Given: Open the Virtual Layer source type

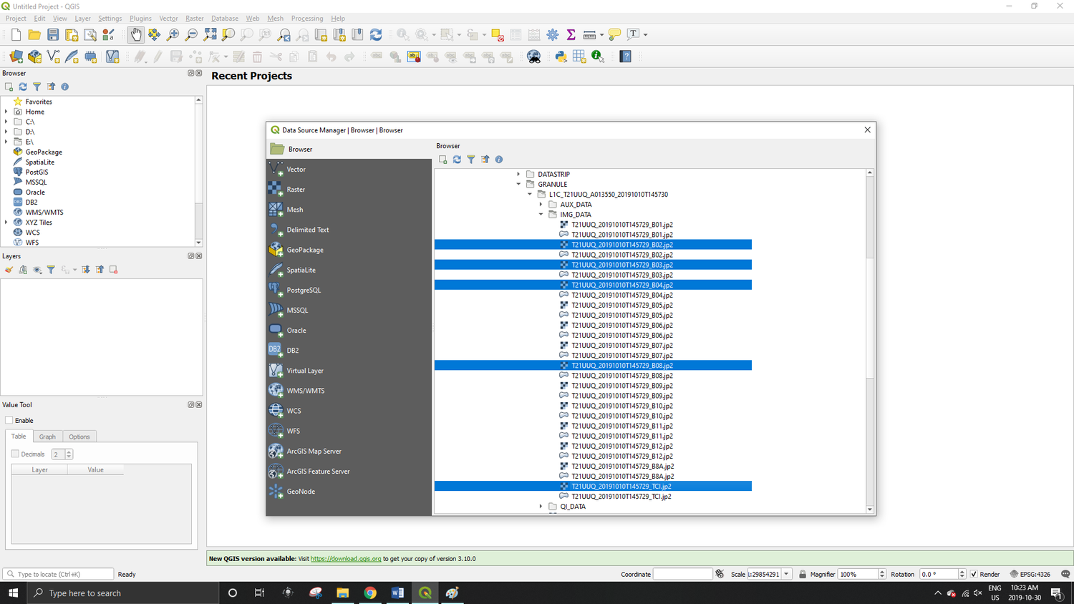Looking at the screenshot, I should pos(305,371).
